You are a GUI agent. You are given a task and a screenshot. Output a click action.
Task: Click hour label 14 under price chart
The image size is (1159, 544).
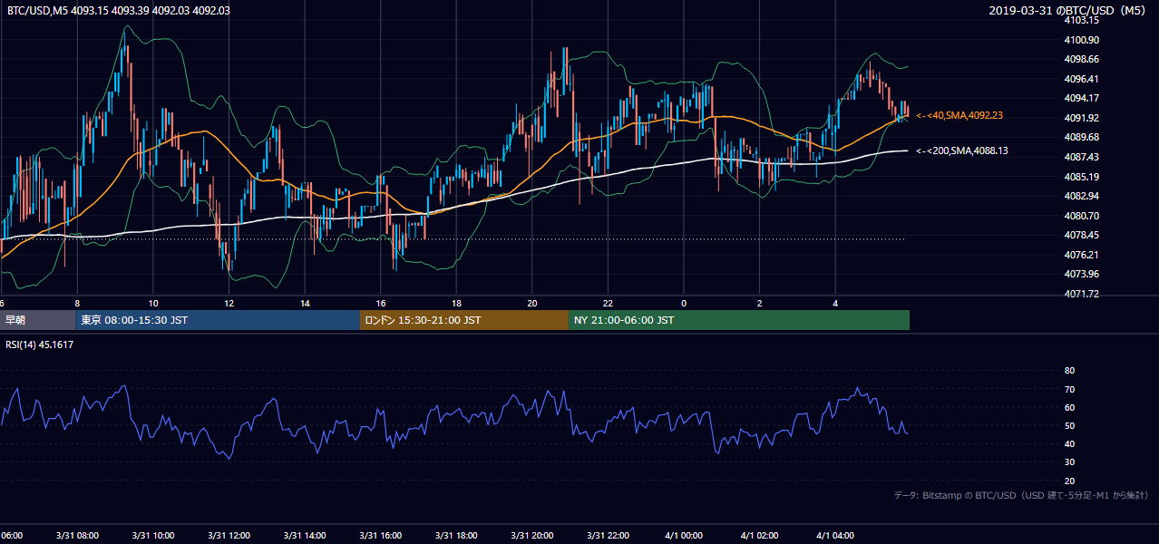(x=305, y=303)
